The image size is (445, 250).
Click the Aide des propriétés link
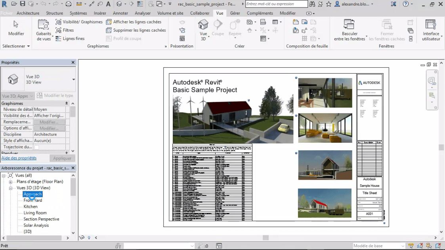point(19,158)
